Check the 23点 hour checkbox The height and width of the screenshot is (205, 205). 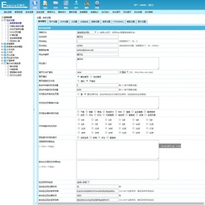147,133
